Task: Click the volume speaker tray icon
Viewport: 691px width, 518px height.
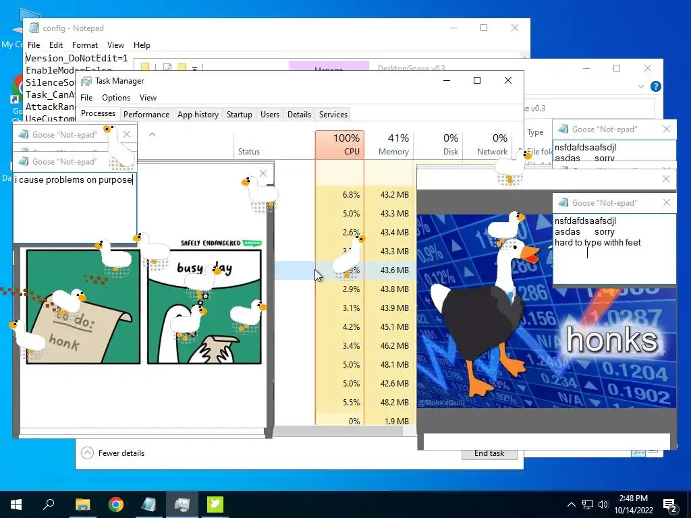Action: pyautogui.click(x=603, y=505)
